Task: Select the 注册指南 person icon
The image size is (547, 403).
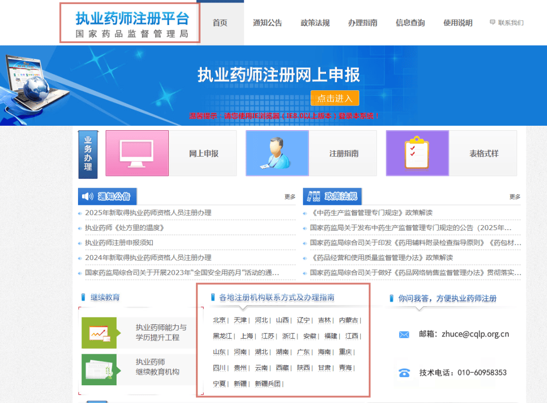Action: pos(277,153)
